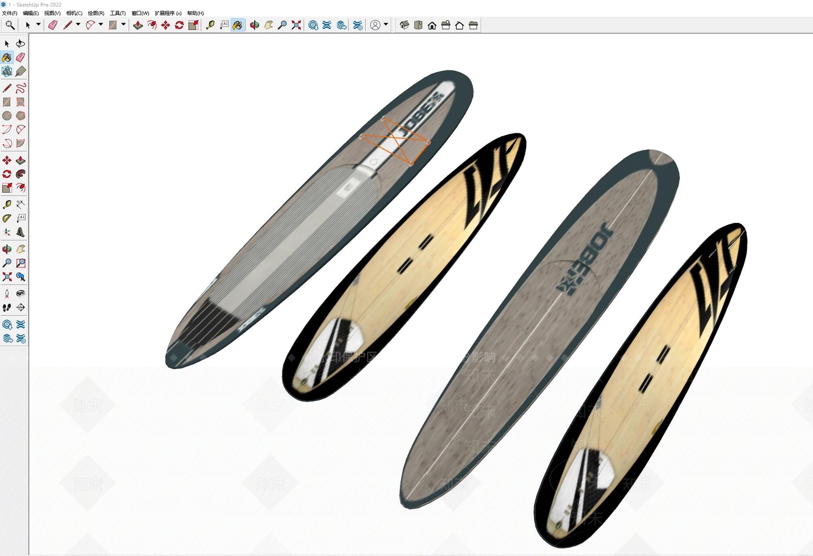Activate the Follow Me tool
813x556 pixels.
click(x=20, y=174)
